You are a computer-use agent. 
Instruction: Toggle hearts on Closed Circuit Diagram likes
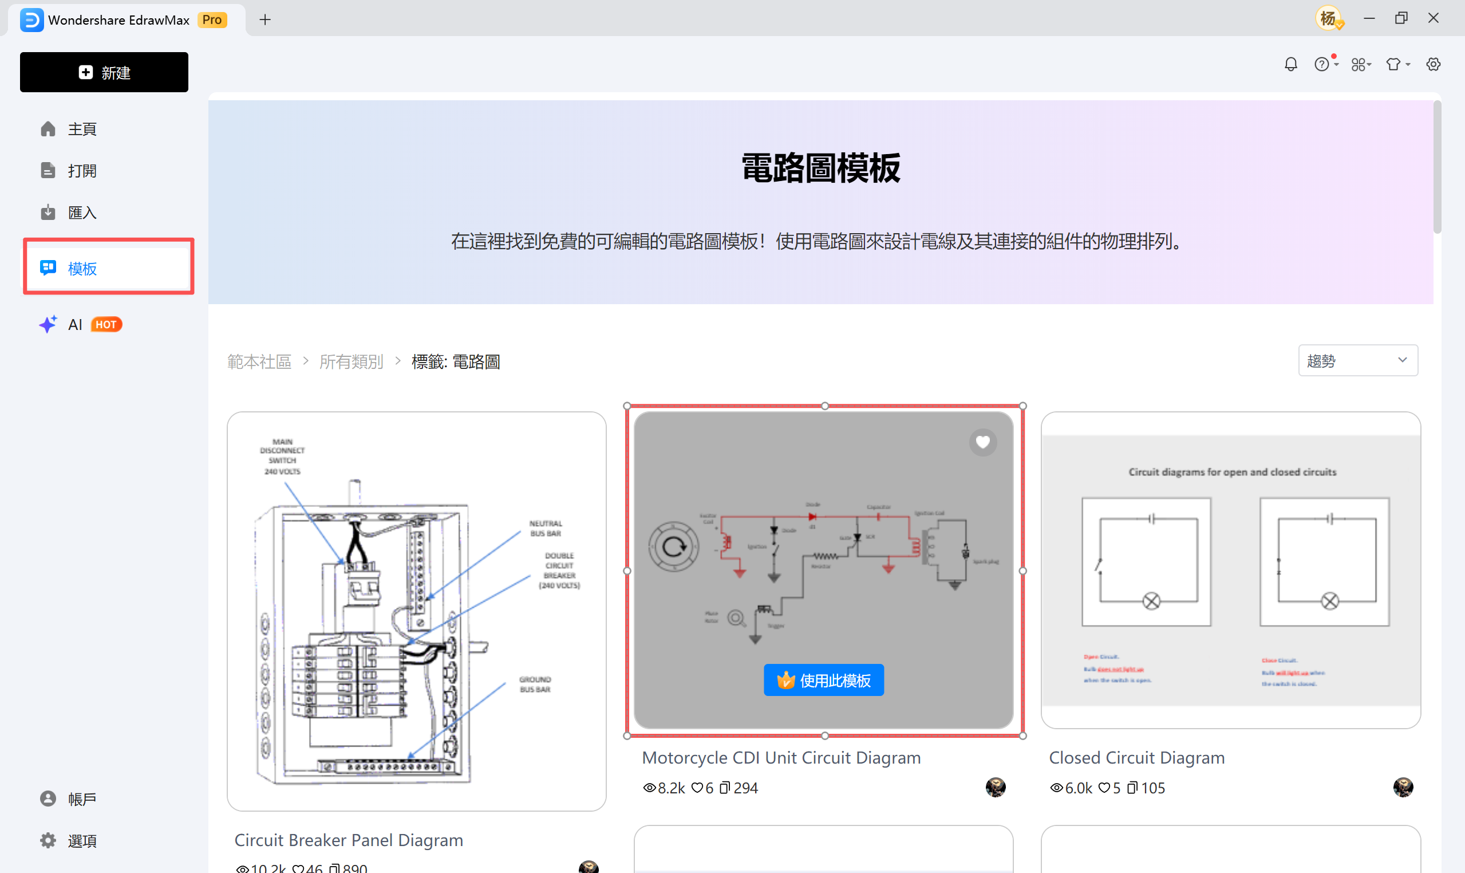(1104, 788)
